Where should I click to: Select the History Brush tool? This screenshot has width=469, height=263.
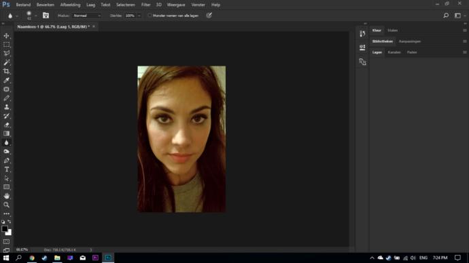pyautogui.click(x=6, y=116)
